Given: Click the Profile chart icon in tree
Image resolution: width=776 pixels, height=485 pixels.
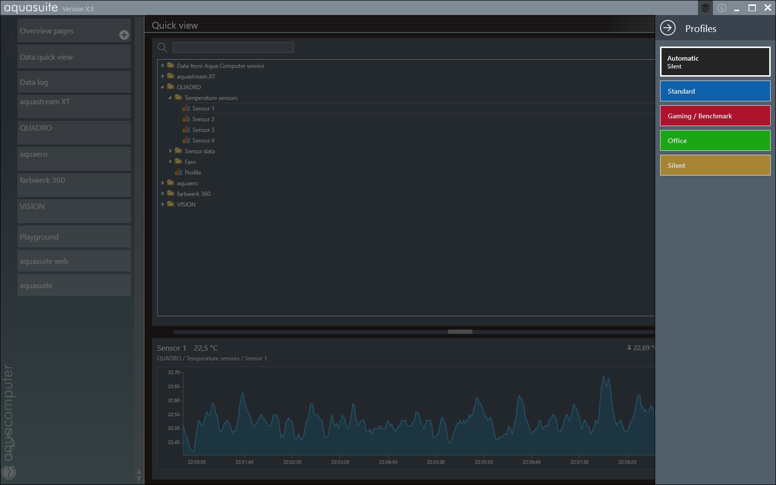Looking at the screenshot, I should tap(178, 172).
